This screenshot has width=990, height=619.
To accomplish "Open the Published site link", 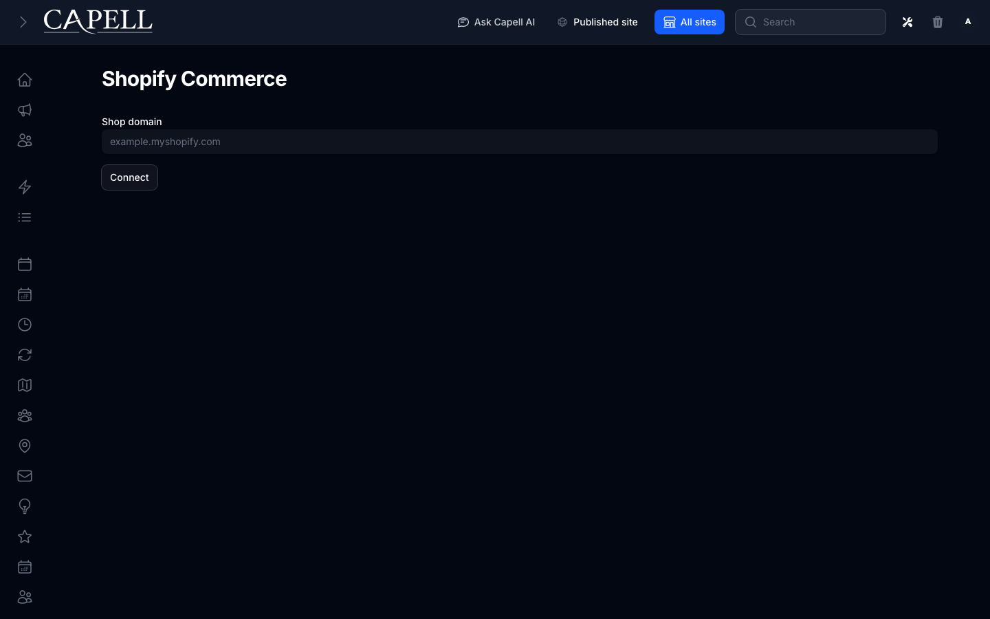I will pos(597,22).
